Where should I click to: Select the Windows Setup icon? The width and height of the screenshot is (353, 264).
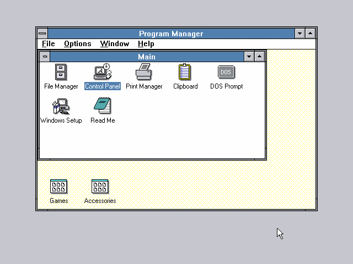coord(61,106)
